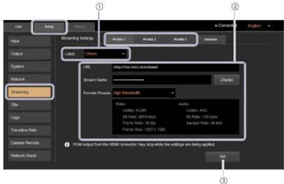Click the Frame Size value text

click(144, 129)
